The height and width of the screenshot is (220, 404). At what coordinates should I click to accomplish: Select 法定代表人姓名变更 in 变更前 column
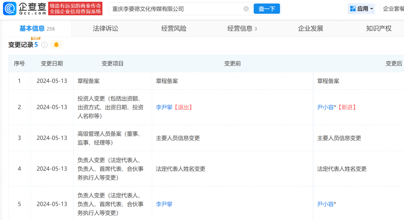click(x=181, y=169)
